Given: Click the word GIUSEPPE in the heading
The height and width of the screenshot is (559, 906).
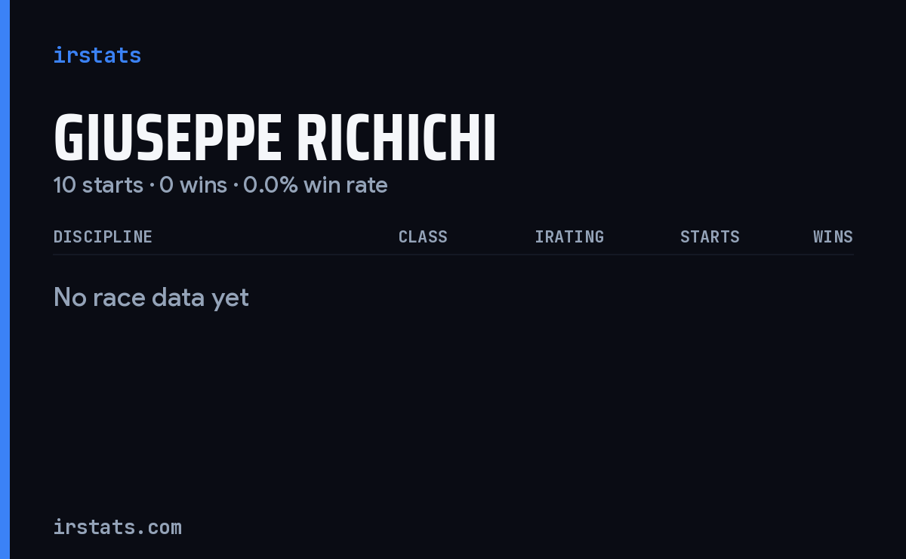Looking at the screenshot, I should click(x=168, y=139).
